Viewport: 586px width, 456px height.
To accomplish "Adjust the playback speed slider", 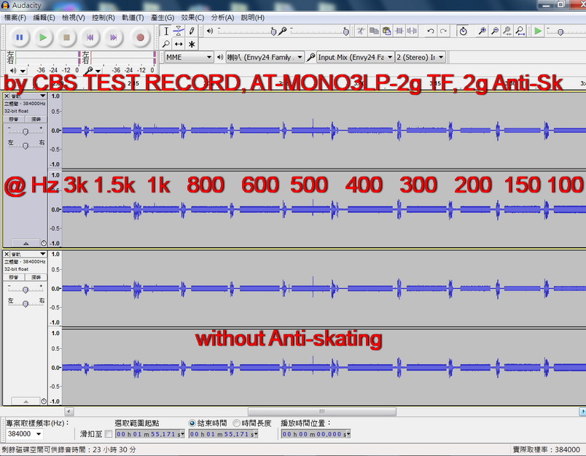I will [560, 33].
